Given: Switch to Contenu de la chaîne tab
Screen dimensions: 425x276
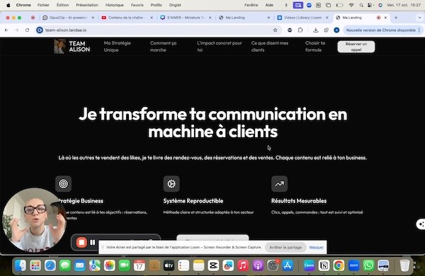Looking at the screenshot, I should tap(126, 18).
